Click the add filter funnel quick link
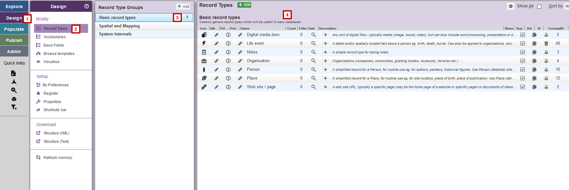This screenshot has width=569, height=190. point(14,107)
